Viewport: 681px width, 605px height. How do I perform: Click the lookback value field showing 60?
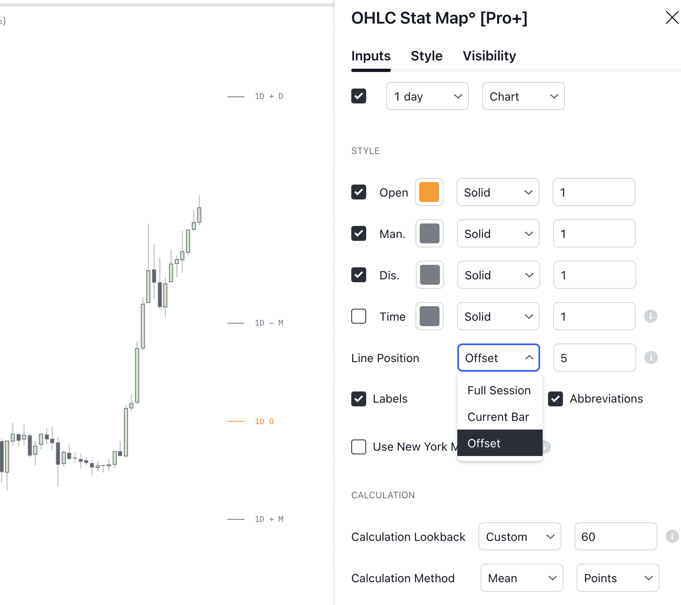[x=615, y=536]
